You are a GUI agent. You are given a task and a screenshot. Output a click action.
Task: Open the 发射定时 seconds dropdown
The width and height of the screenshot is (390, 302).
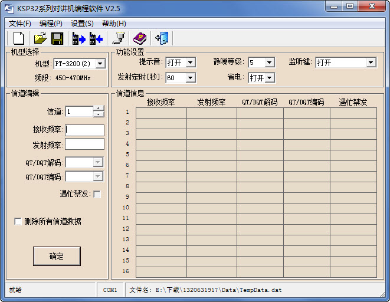(x=190, y=78)
